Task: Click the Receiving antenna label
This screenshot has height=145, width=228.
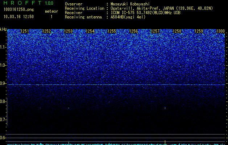Action: [x=83, y=17]
